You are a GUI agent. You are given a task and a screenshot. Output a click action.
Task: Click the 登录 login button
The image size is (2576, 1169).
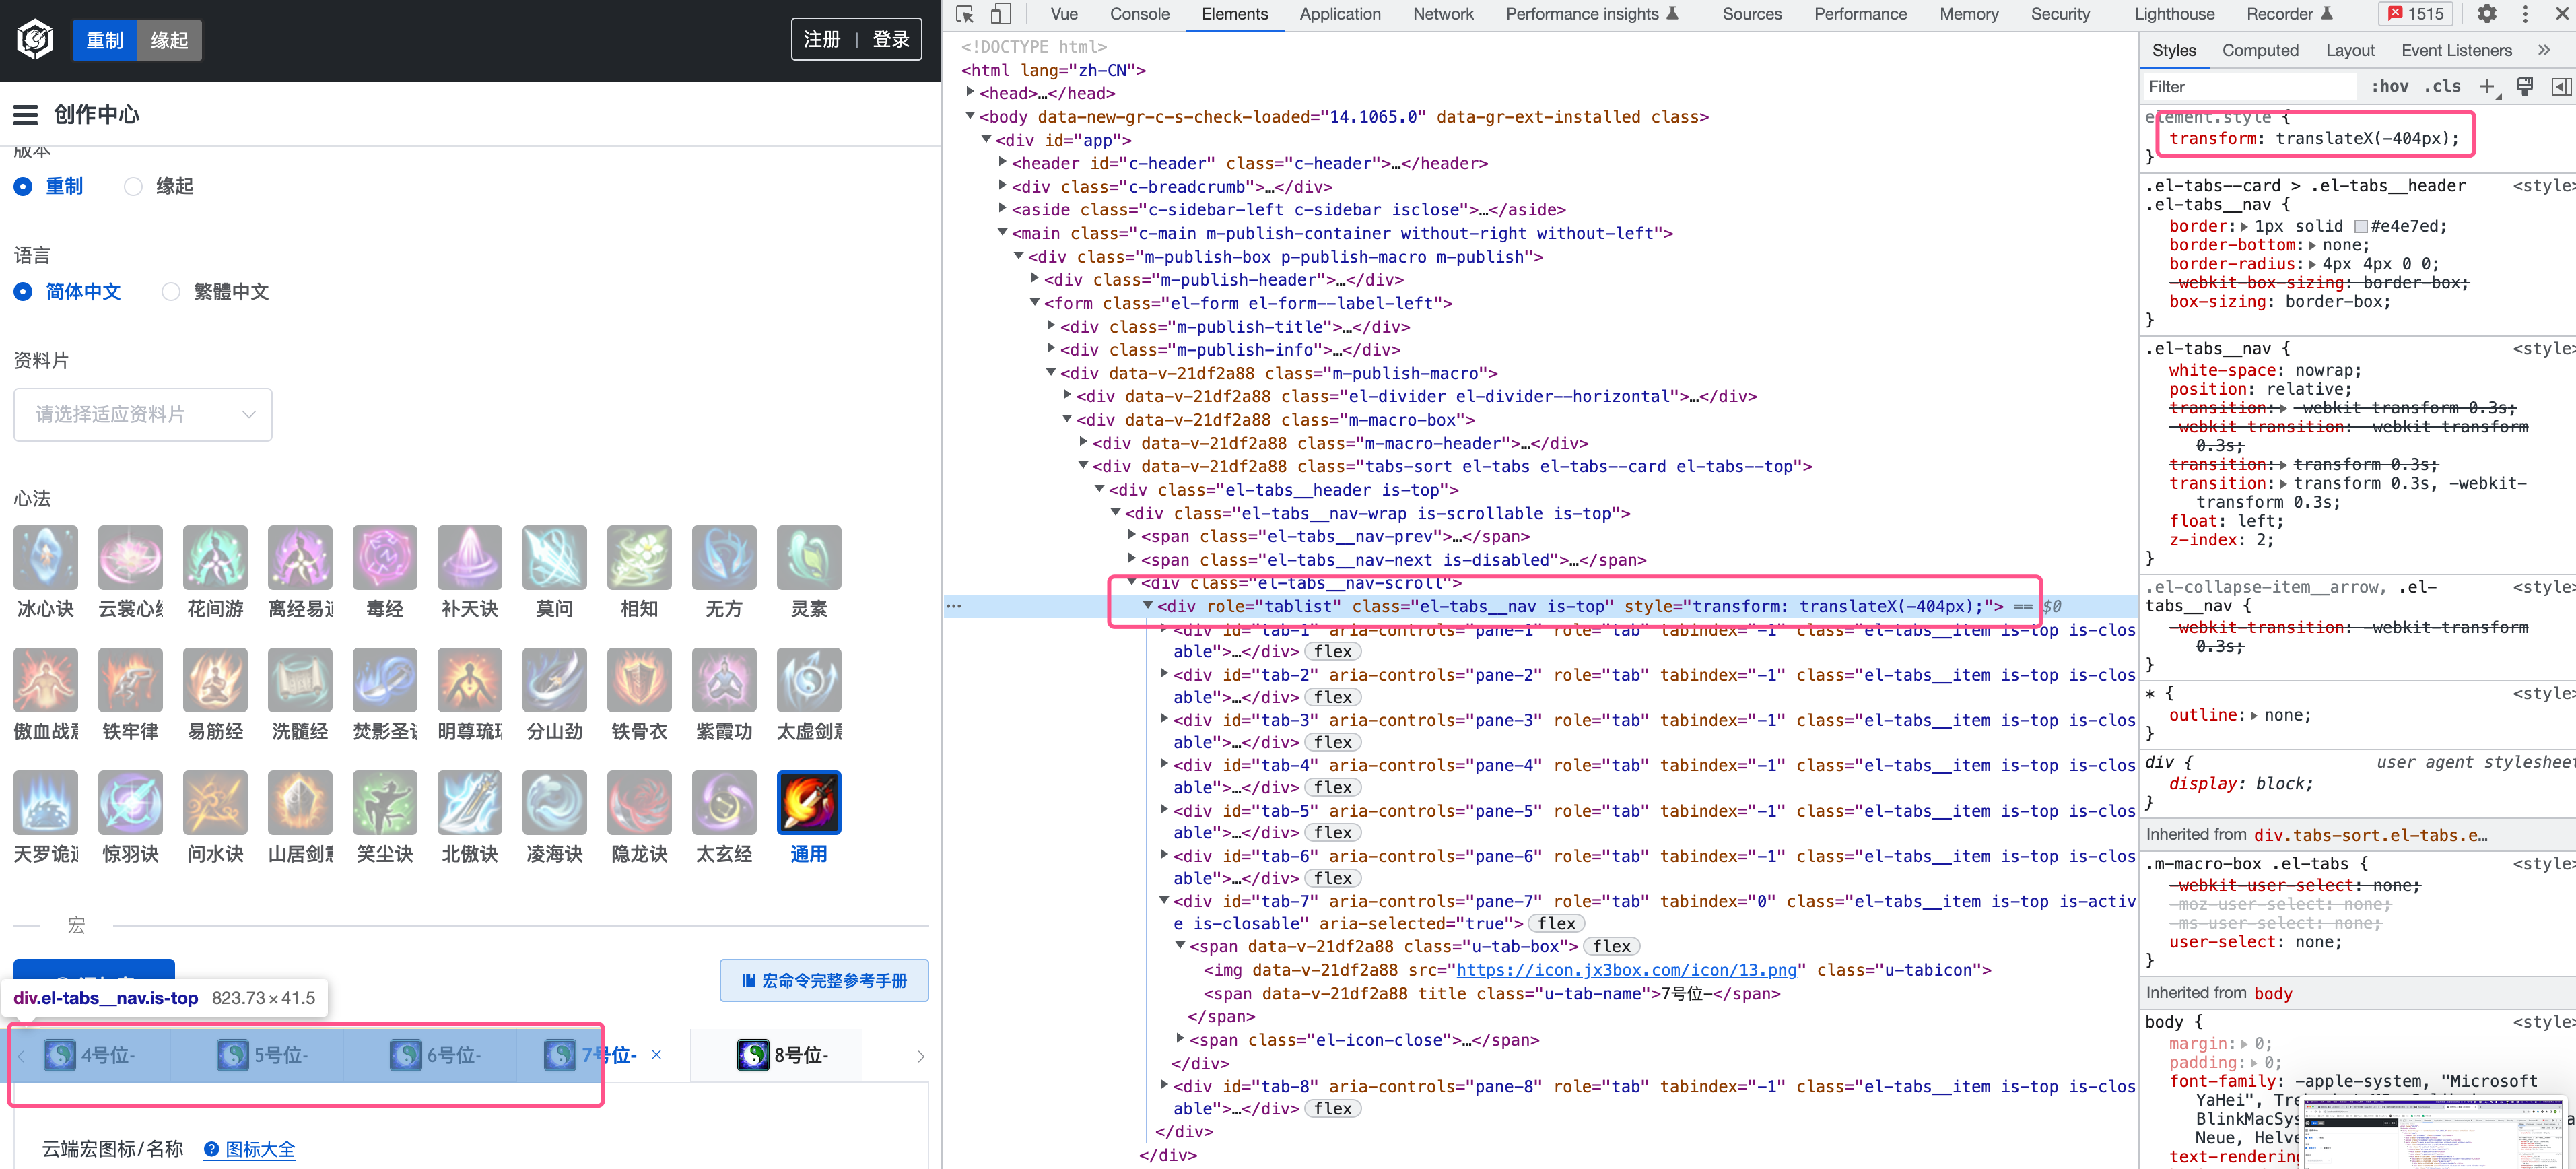click(x=889, y=39)
